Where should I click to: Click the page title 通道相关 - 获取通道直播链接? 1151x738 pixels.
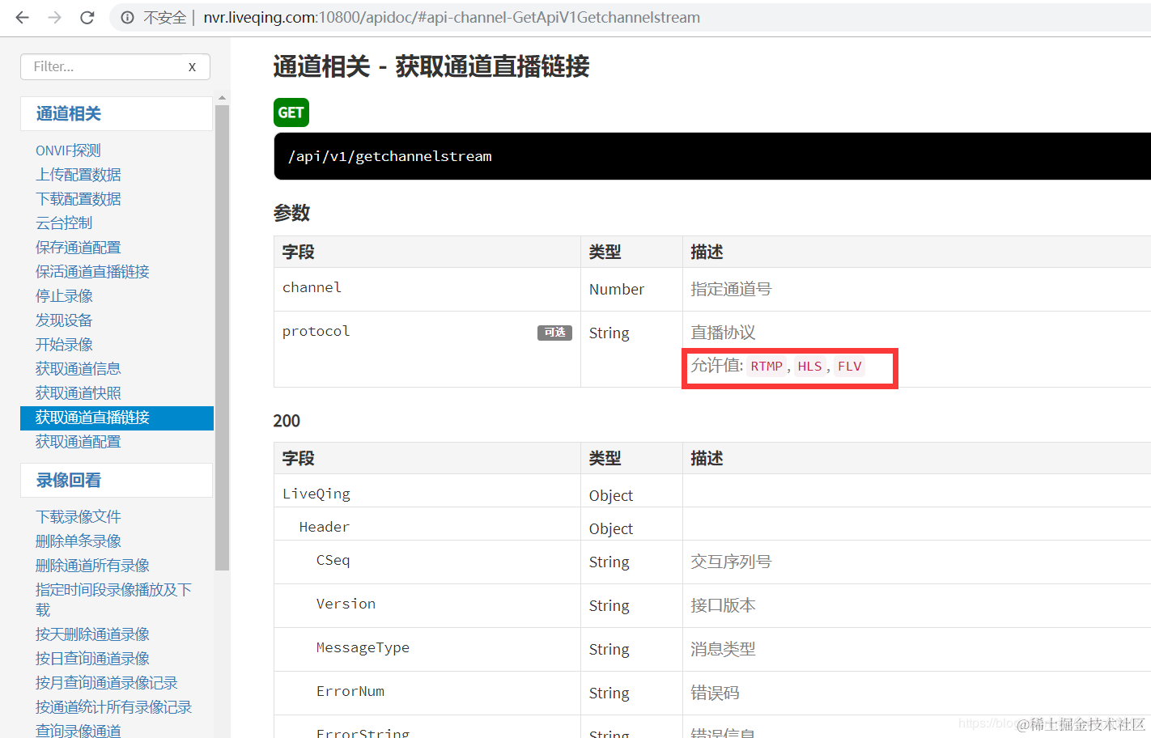click(431, 66)
